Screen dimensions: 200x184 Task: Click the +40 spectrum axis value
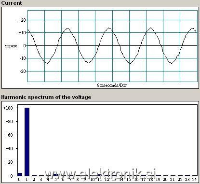tap(9, 148)
